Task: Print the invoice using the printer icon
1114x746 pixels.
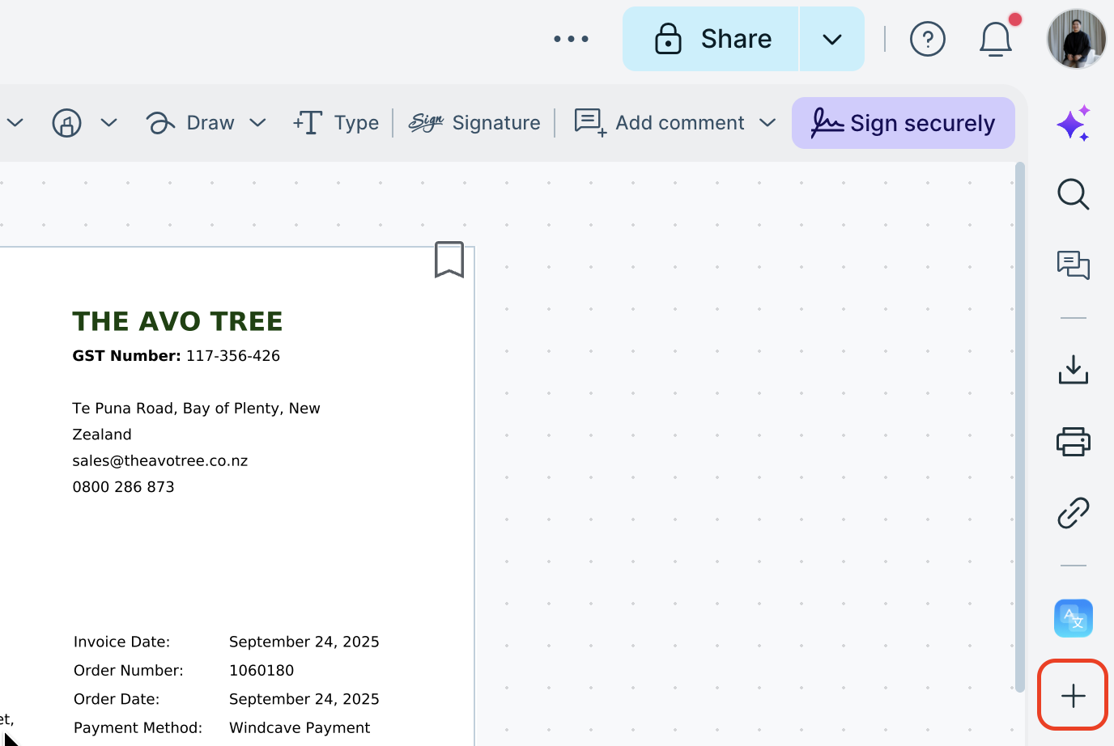Action: tap(1073, 441)
